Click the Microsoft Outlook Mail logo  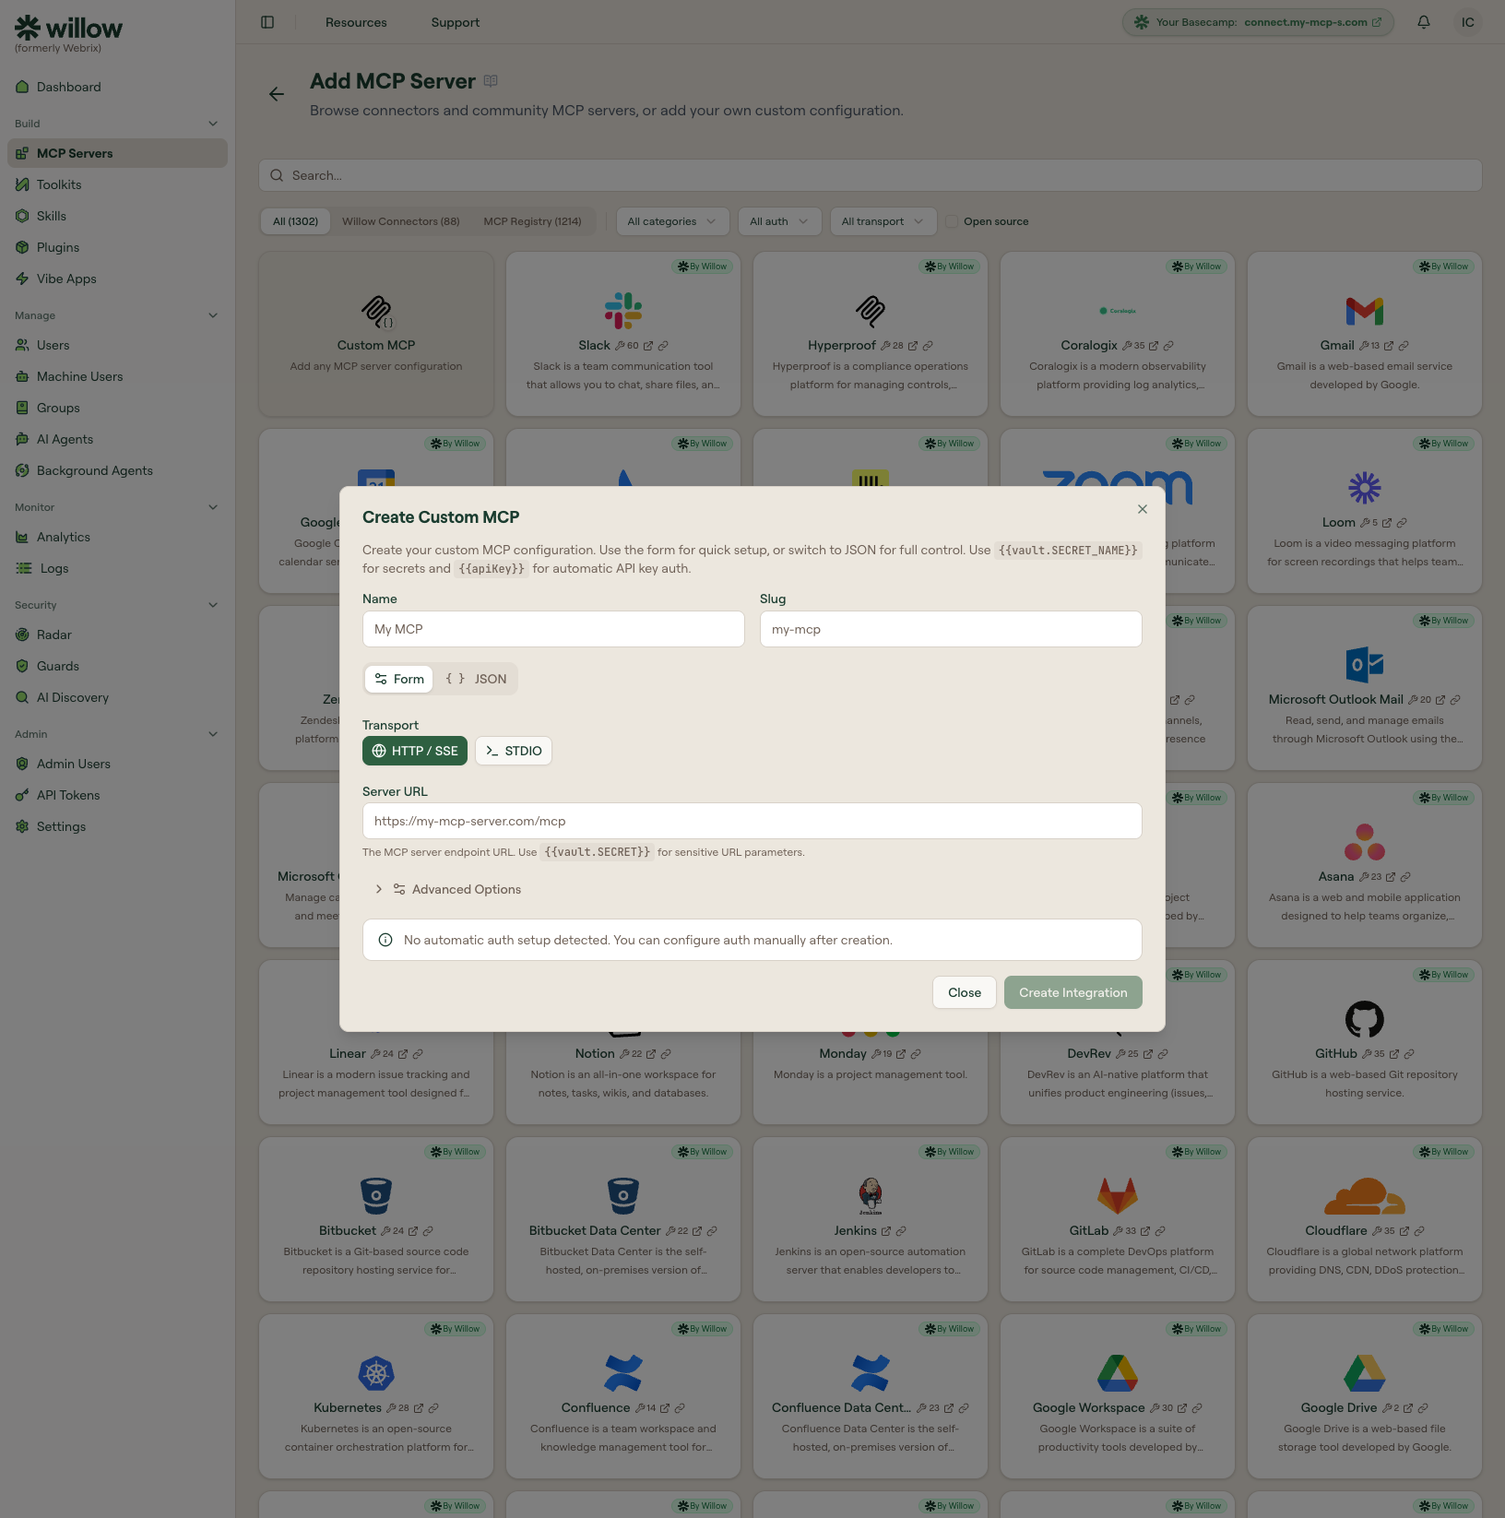[1365, 665]
